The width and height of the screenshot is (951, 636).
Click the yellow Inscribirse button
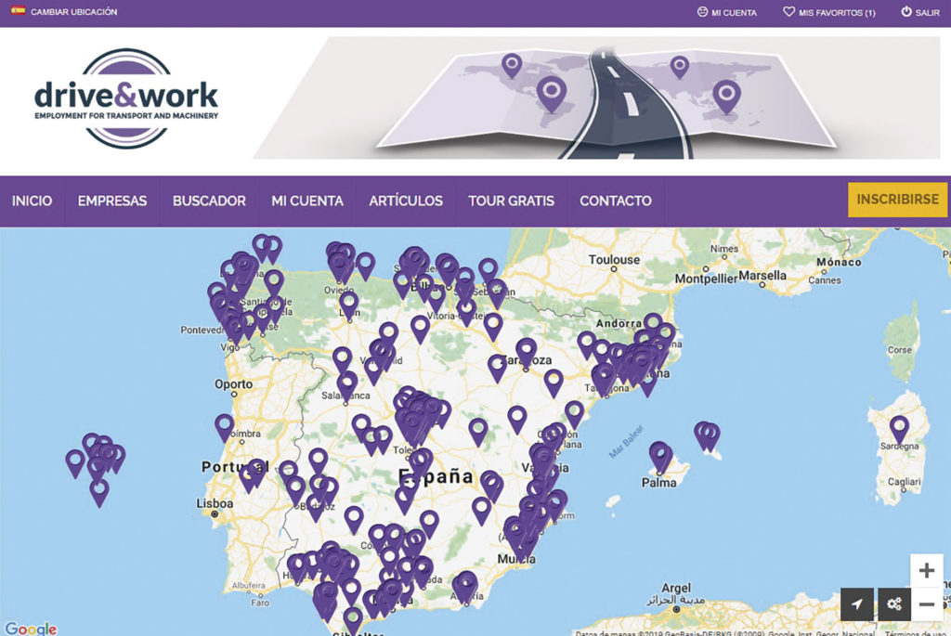coord(898,200)
